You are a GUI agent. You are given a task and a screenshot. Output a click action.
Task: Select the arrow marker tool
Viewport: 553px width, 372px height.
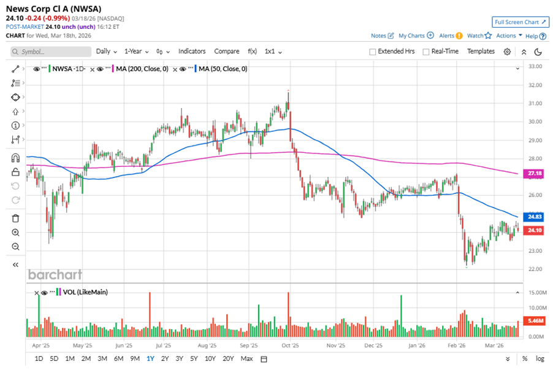click(x=15, y=112)
